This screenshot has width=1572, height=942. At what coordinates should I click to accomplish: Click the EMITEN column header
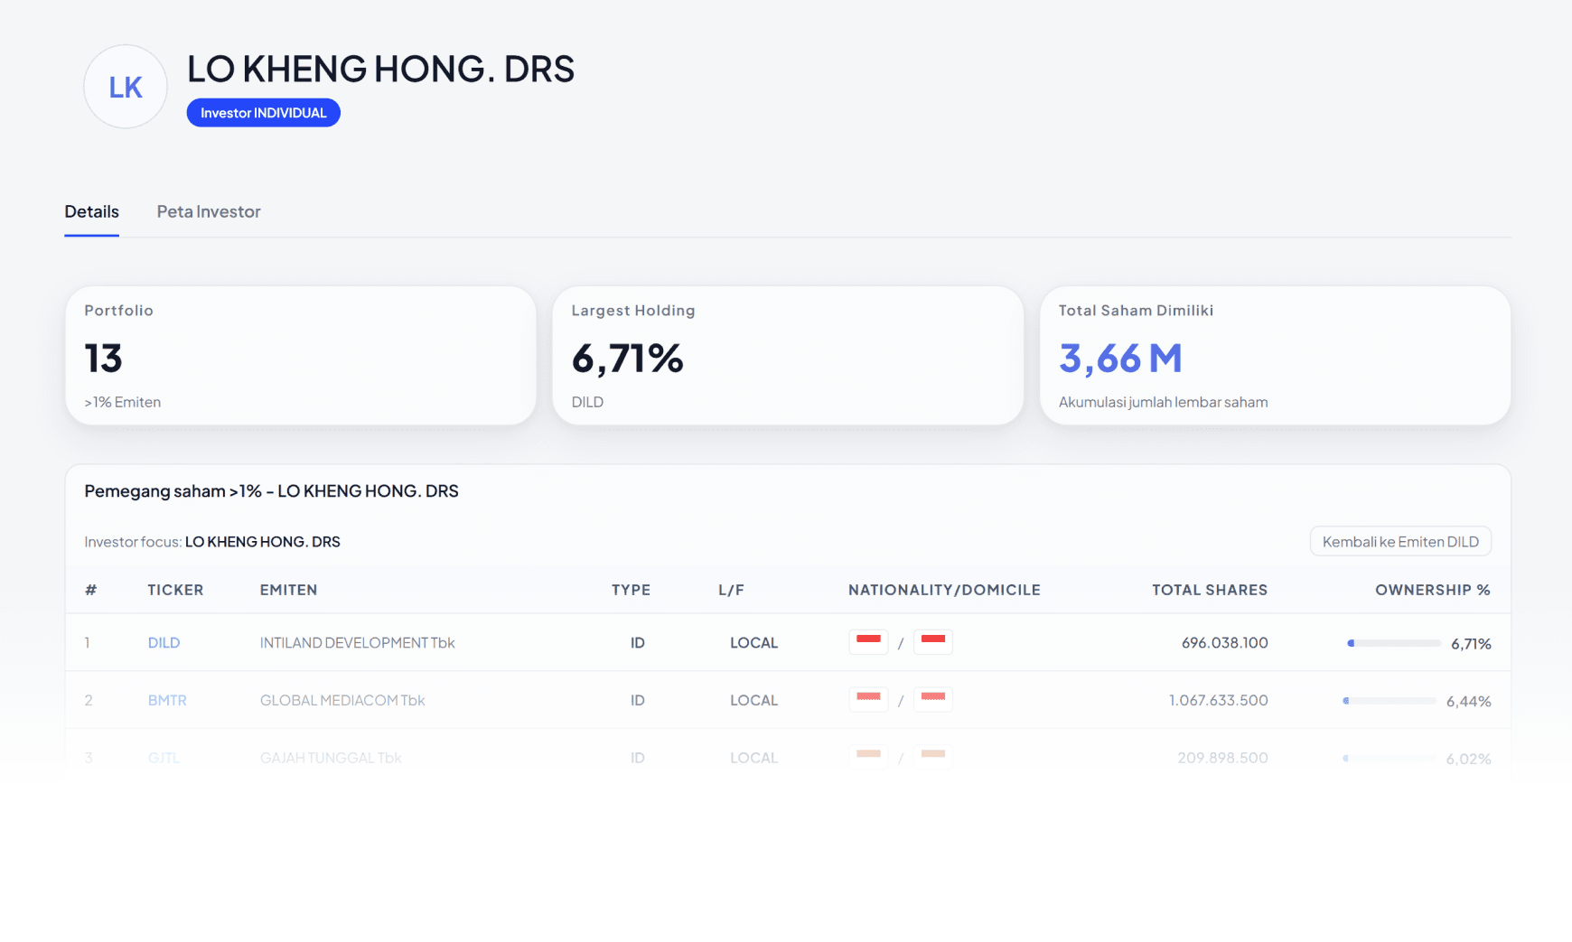[x=288, y=590]
